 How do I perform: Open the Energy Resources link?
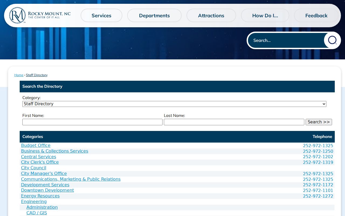pyautogui.click(x=40, y=196)
